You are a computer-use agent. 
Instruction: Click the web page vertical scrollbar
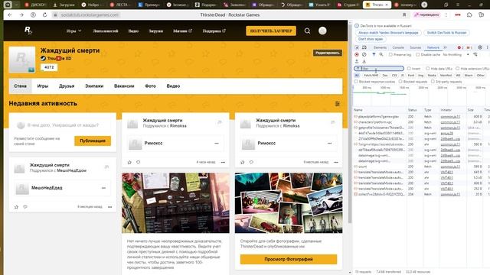(350, 125)
